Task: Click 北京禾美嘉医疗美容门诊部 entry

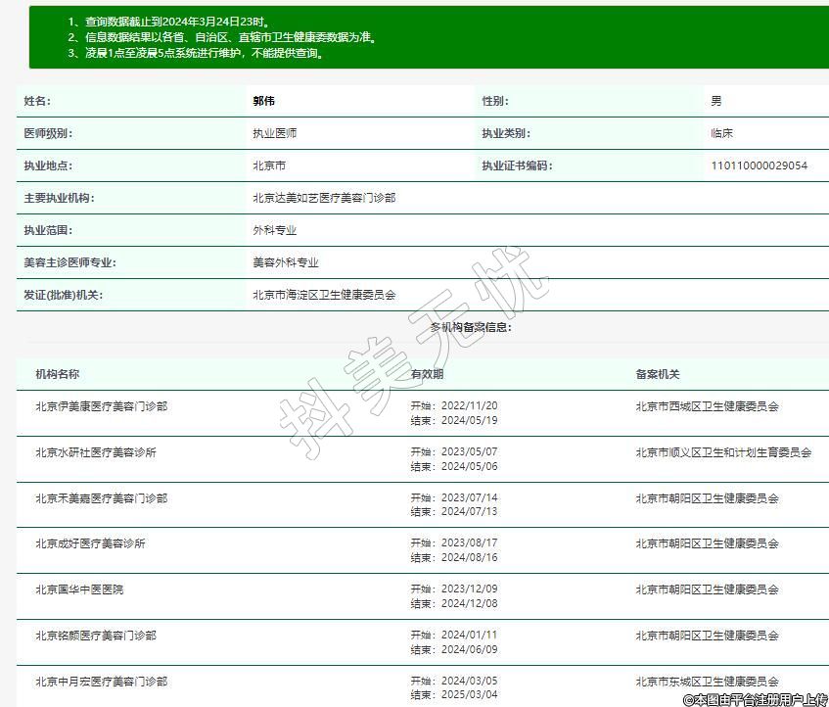Action: tap(101, 498)
